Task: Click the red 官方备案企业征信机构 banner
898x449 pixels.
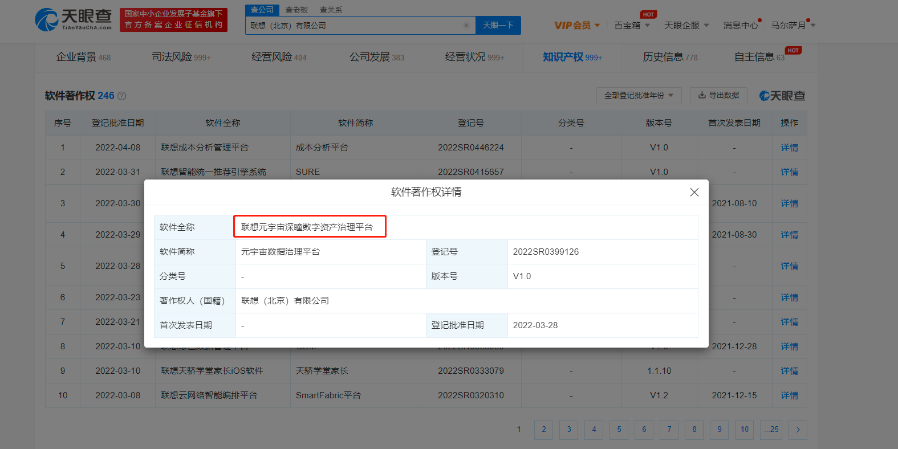Action: [x=173, y=20]
